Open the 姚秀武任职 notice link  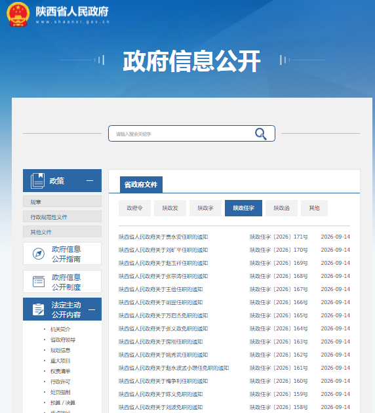tap(163, 355)
